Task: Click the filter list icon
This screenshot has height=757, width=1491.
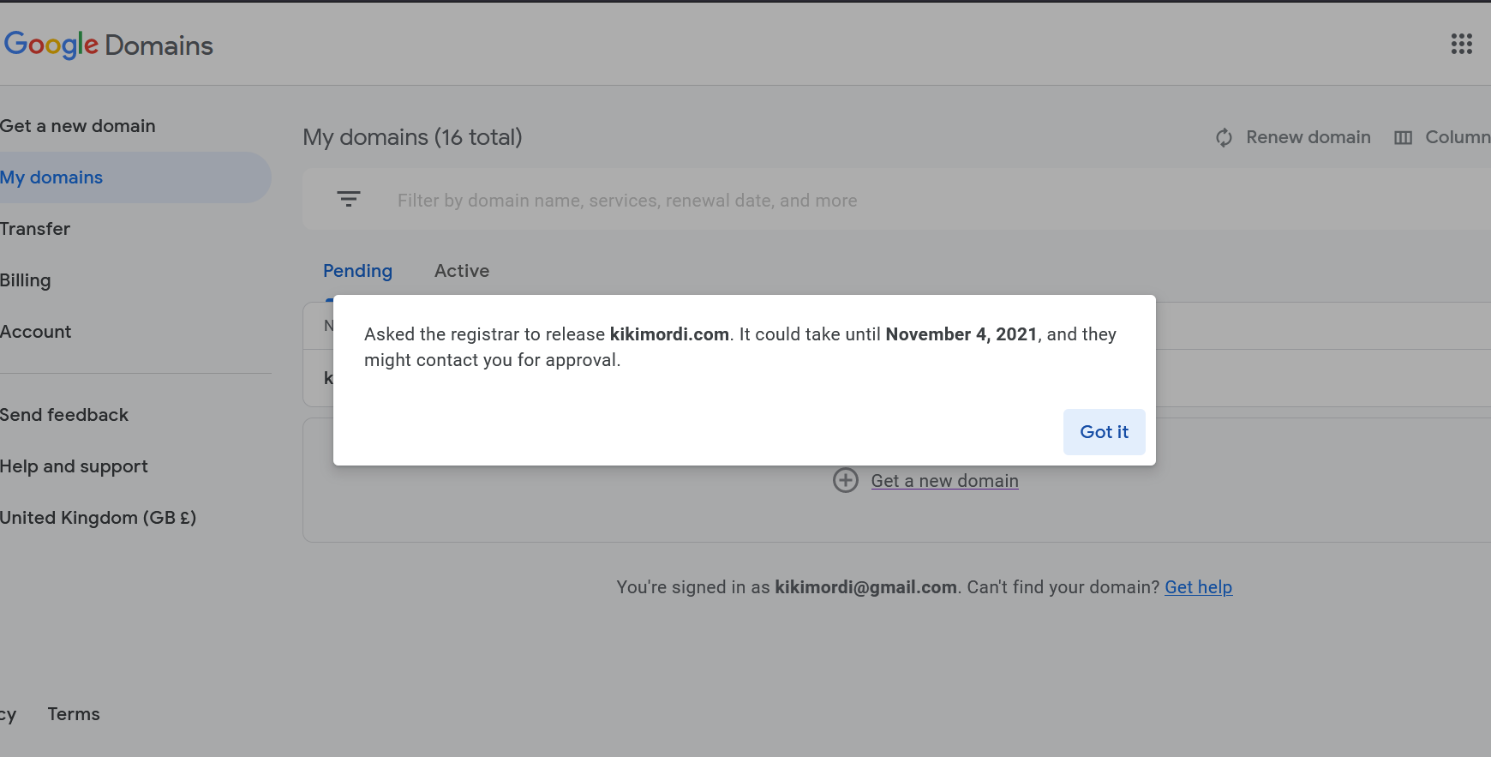Action: click(x=348, y=199)
